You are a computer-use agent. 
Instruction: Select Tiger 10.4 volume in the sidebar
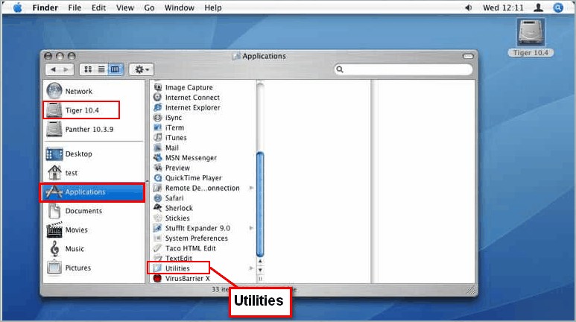coord(81,110)
